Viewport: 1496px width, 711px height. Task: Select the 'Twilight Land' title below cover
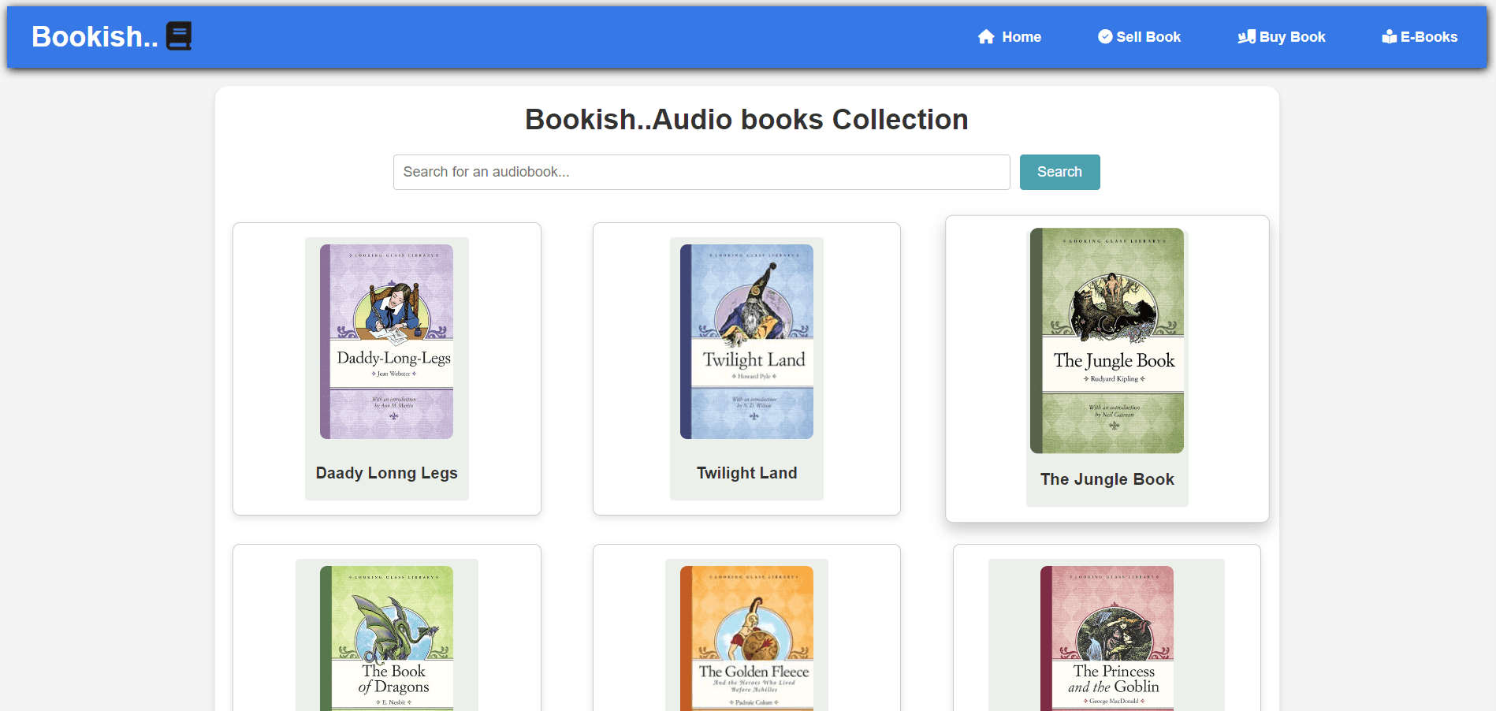(x=746, y=473)
